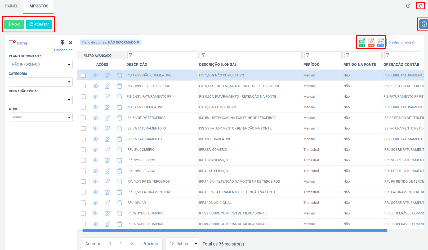428x250 pixels.
Task: Delete IRPJ 8% COMÉRIO row
Action: (x=120, y=150)
